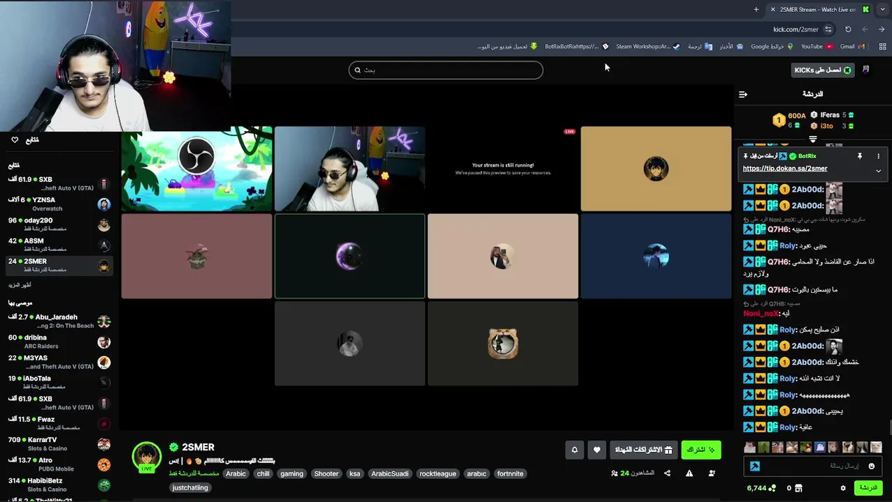Select the gaming tag

pyautogui.click(x=292, y=473)
